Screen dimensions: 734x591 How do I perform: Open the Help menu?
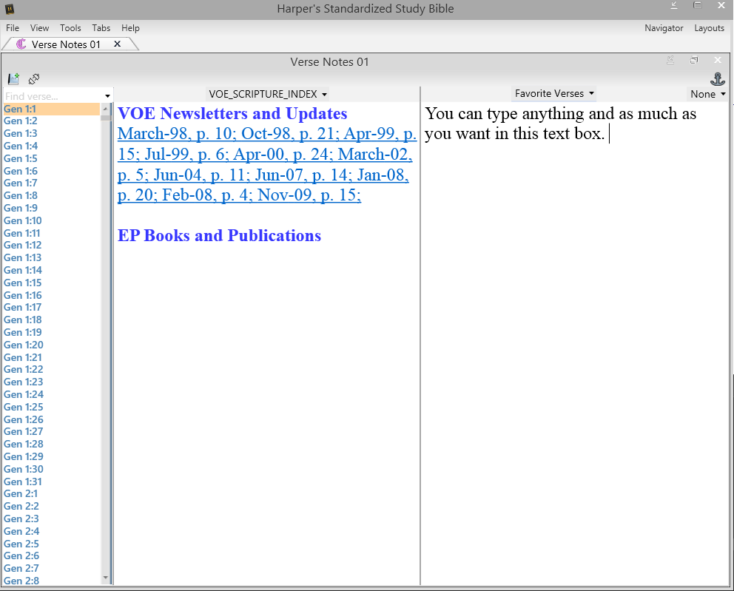pyautogui.click(x=131, y=28)
